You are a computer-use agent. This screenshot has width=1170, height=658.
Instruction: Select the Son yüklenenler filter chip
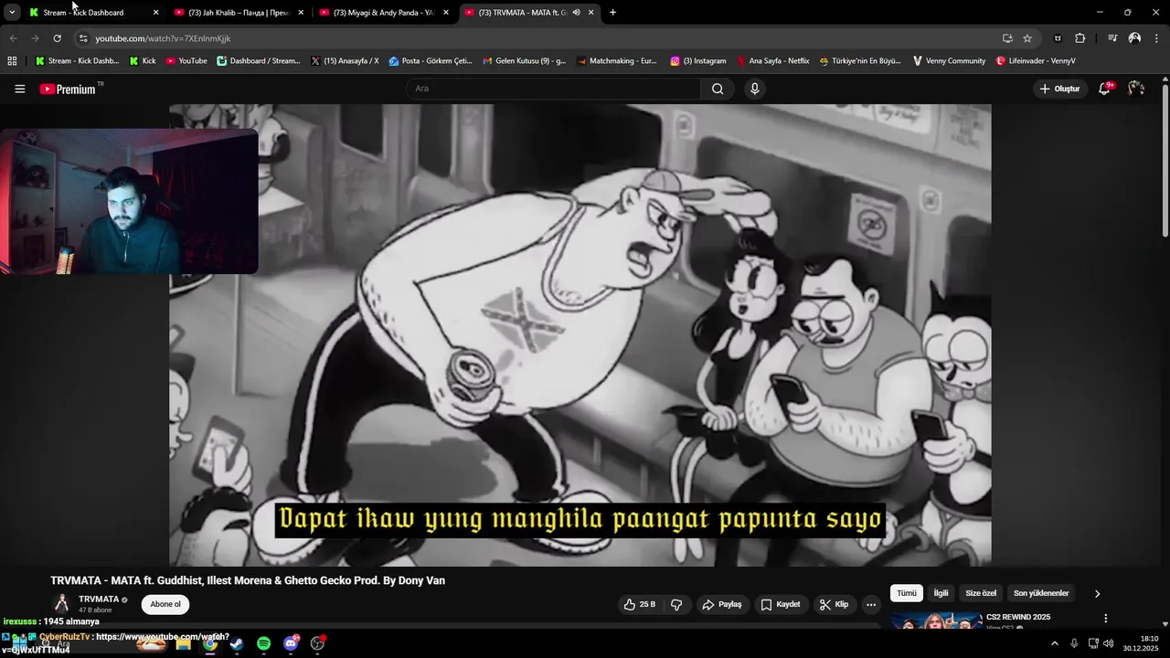[1041, 593]
